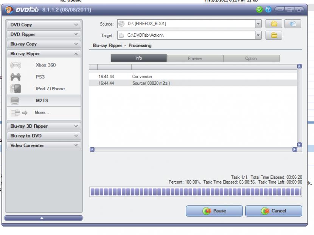314x235 pixels.
Task: Click the conversion progress bar
Action: [x=196, y=192]
